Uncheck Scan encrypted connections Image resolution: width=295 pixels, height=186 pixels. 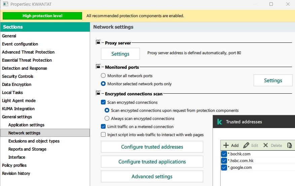coord(104,102)
